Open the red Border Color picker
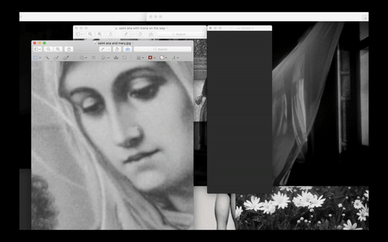Screen dimensions: 388x242 click(x=151, y=57)
